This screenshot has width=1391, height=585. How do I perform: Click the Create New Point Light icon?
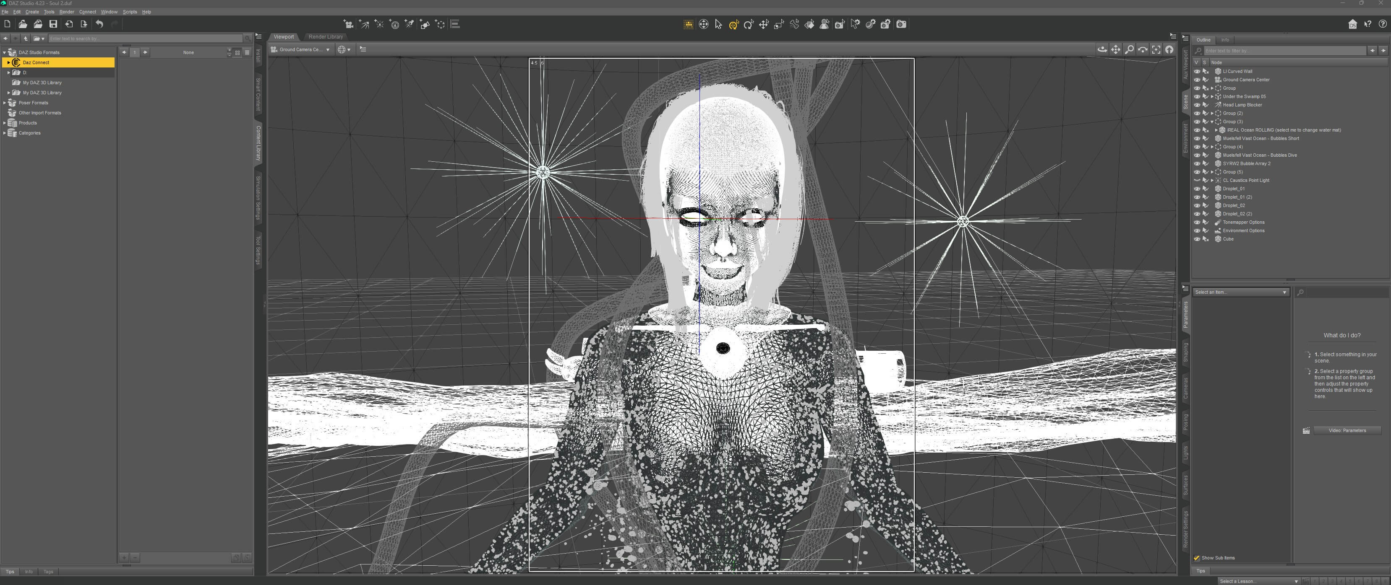coord(380,24)
